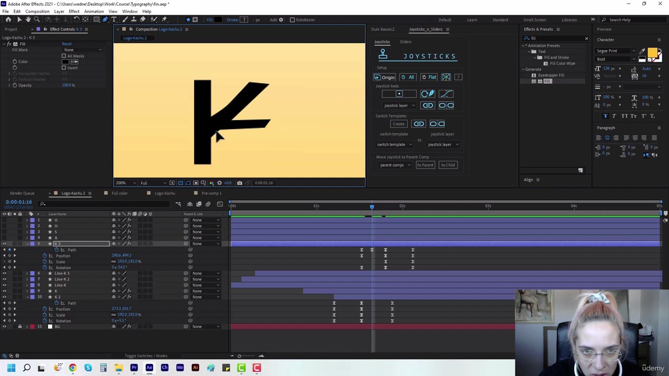The image size is (669, 376).
Task: Click the Fill effect black color swatch
Action: (65, 62)
